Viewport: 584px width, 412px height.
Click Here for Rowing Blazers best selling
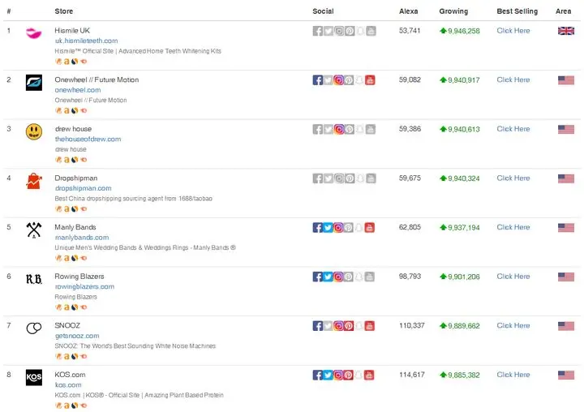[x=513, y=277]
